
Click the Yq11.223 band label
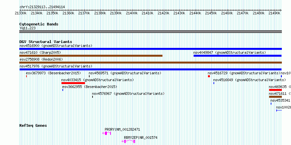[27, 28]
